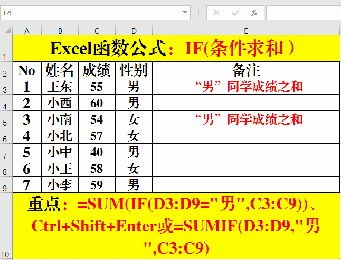Select column A header
341x260 pixels.
27,31
